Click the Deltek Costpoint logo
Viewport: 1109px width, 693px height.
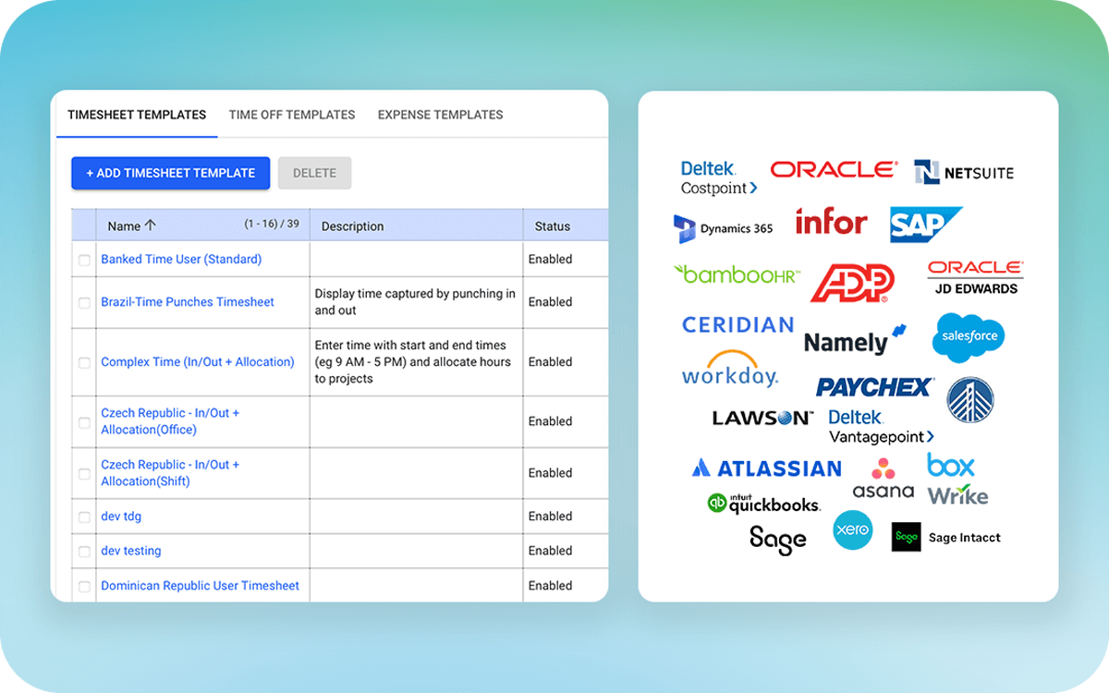click(719, 178)
